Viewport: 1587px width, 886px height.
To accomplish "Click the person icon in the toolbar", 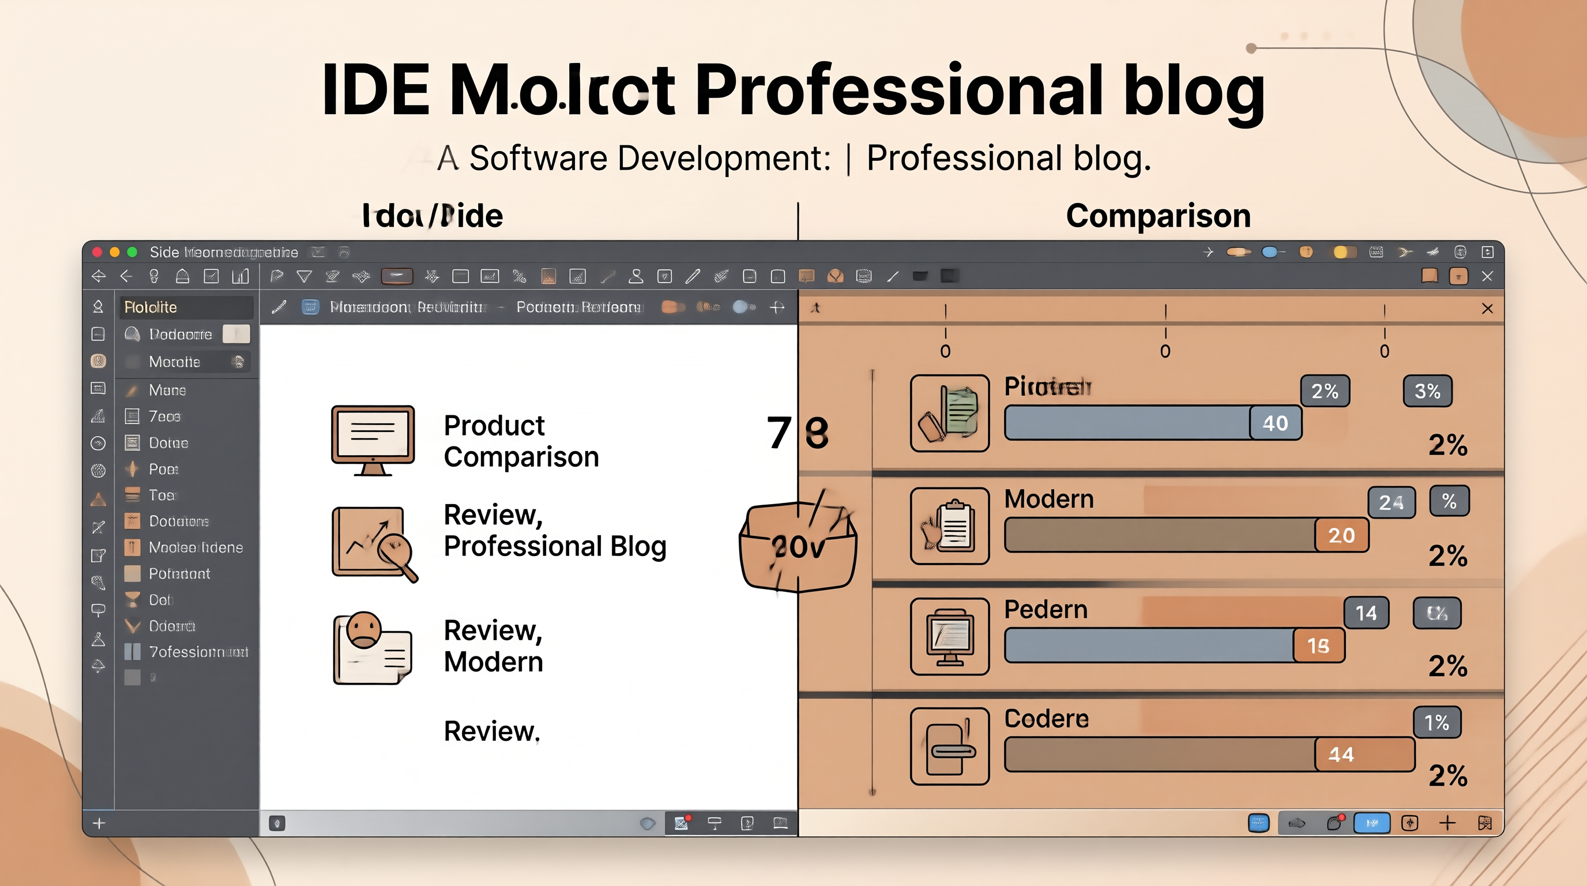I will coord(636,276).
